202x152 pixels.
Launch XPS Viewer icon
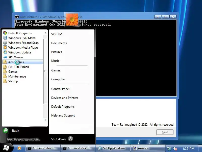pyautogui.click(x=5, y=57)
